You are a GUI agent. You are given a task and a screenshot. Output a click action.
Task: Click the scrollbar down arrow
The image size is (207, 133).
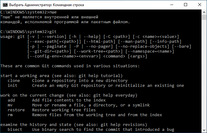coord(204,130)
